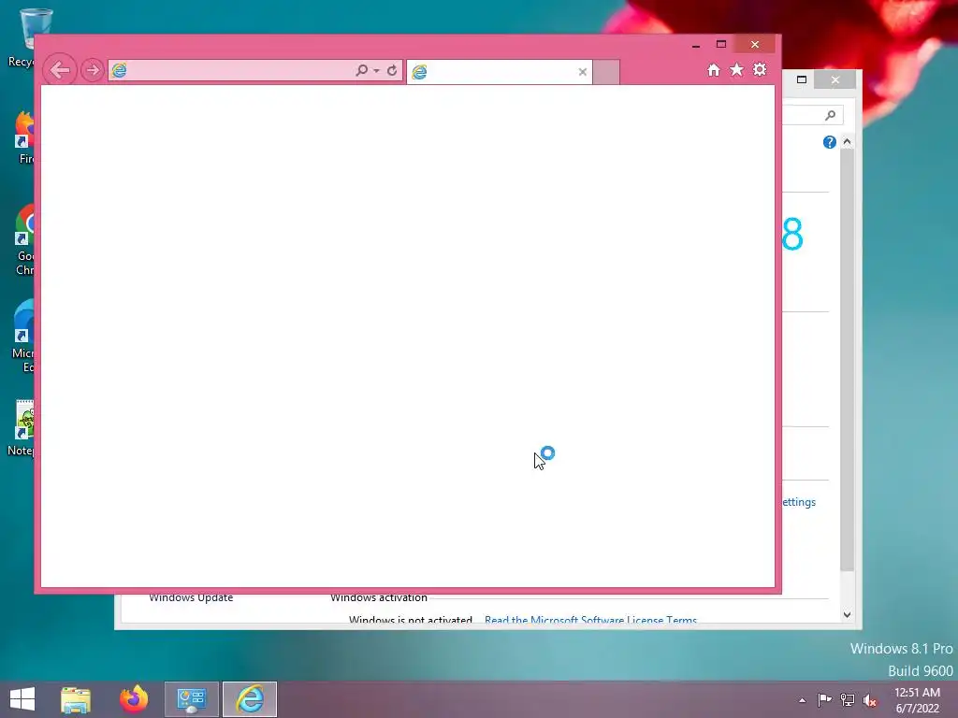Open the Action Center flag icon

(824, 700)
